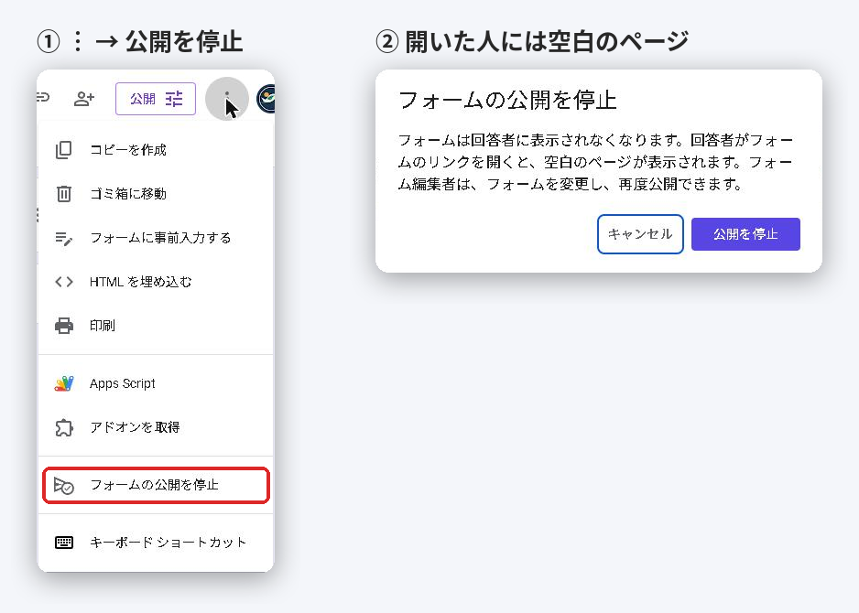859x613 pixels.
Task: Select コピーを作成 from the menu
Action: [x=156, y=150]
